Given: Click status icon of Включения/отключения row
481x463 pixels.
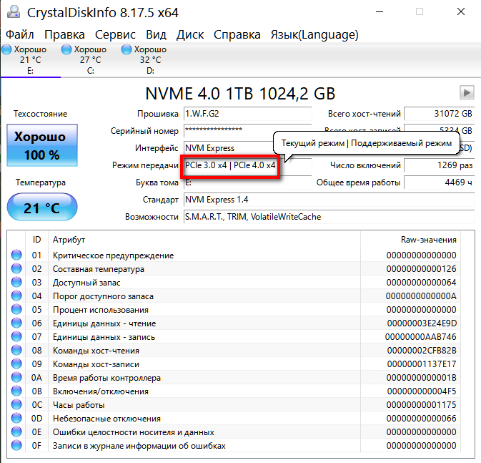Looking at the screenshot, I should click(16, 391).
